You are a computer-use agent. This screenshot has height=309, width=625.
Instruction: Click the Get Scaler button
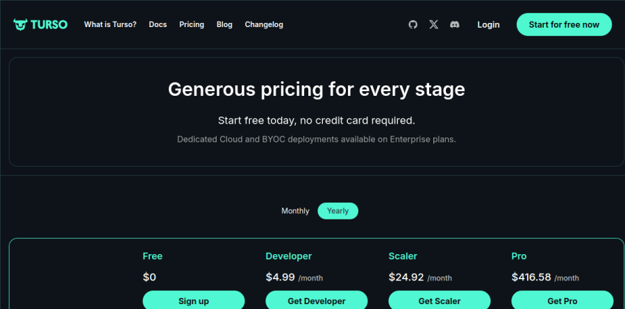[x=440, y=300]
